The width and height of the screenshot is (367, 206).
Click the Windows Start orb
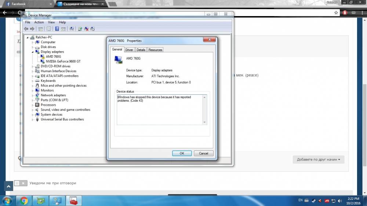click(x=7, y=201)
